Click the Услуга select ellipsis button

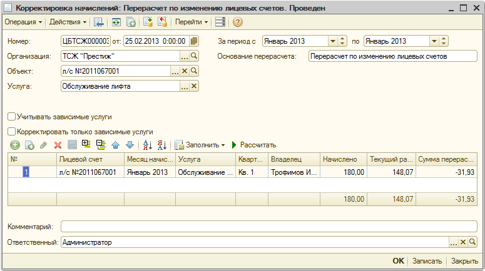pyautogui.click(x=185, y=86)
